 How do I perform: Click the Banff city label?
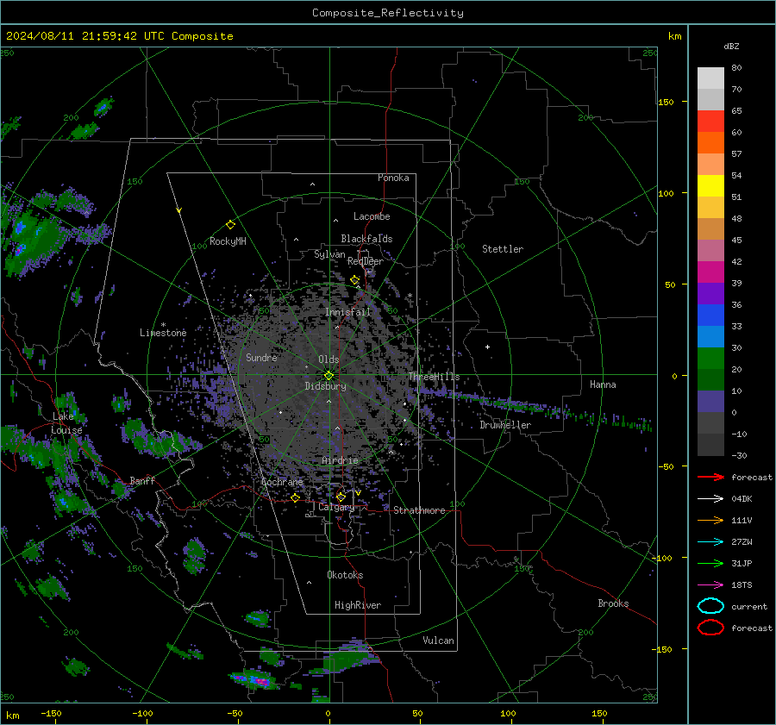(142, 480)
